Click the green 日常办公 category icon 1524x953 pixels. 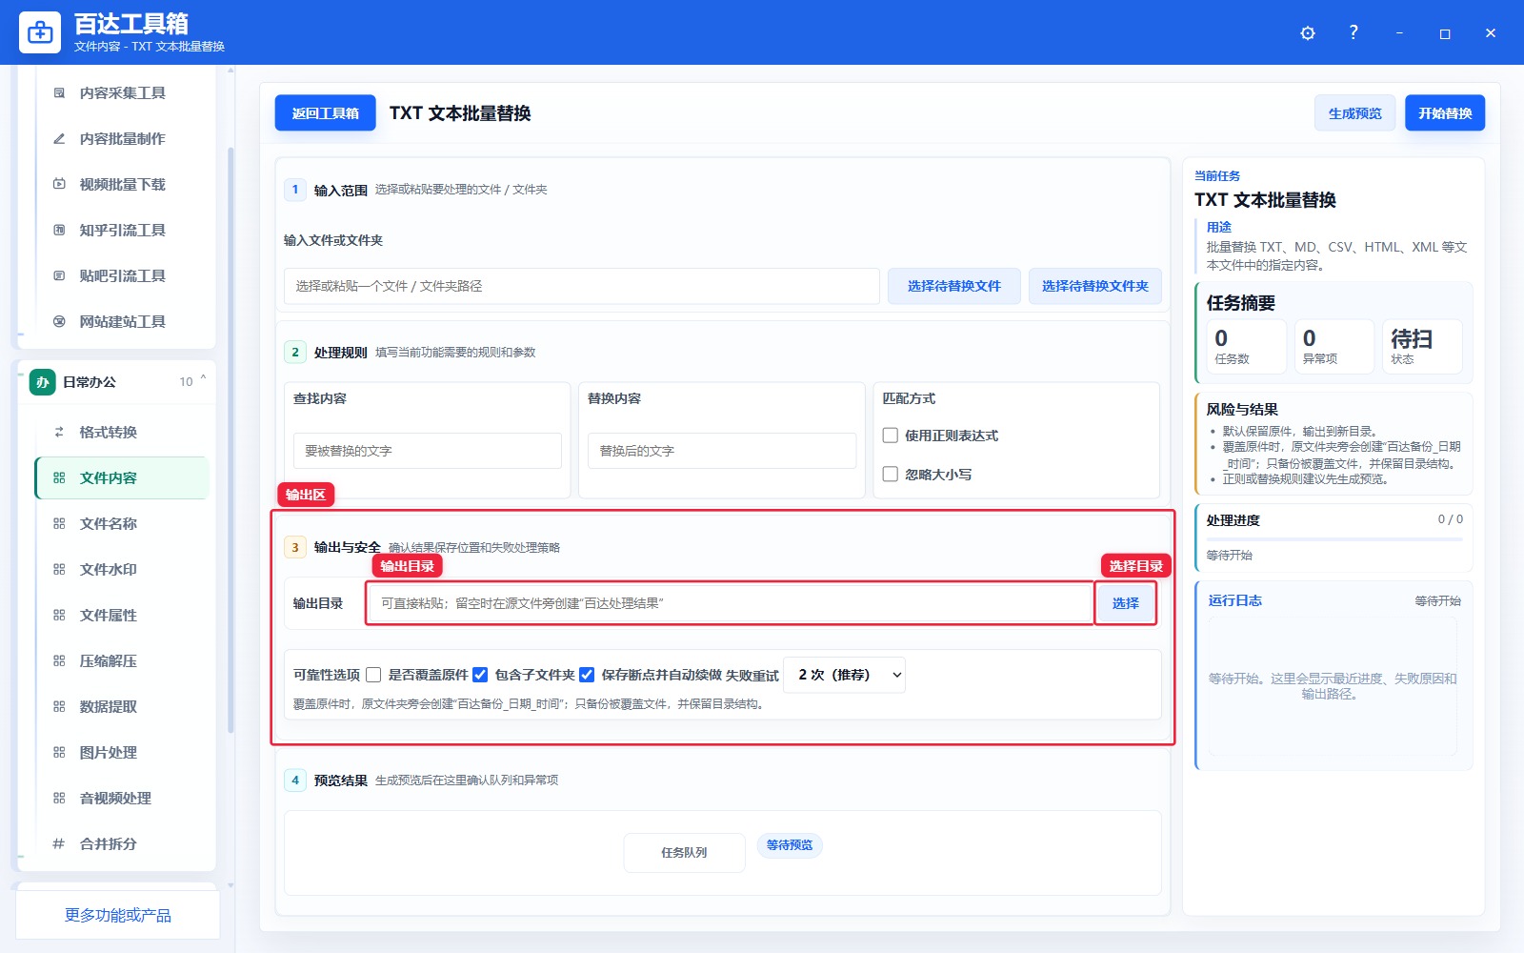coord(42,382)
